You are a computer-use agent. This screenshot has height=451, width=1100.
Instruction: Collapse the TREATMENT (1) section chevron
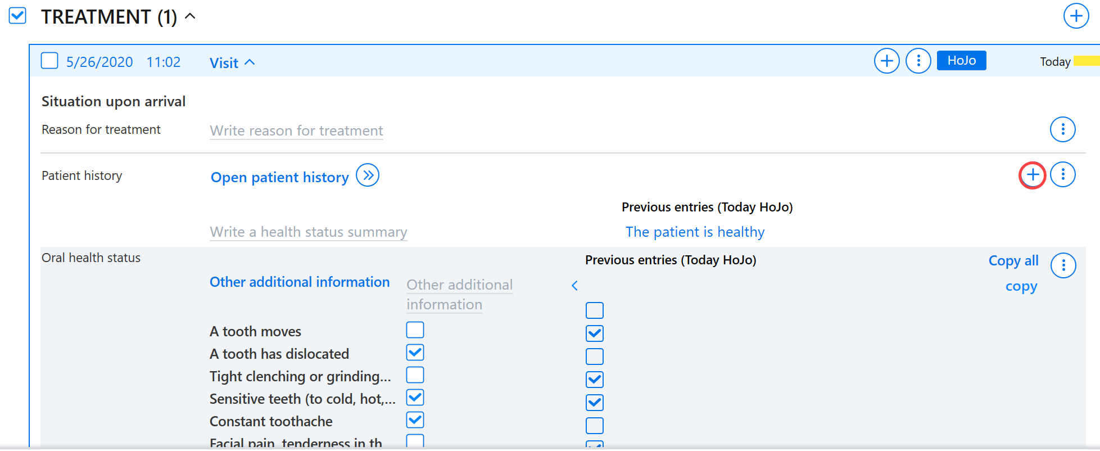191,16
